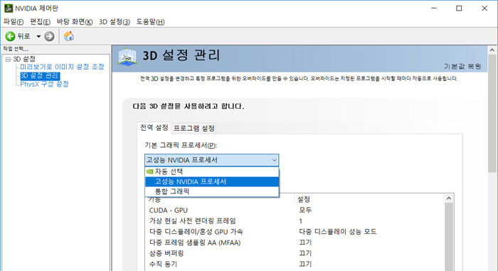
Task: Open PhysX 구성 설정 in the tree
Action: 44,84
